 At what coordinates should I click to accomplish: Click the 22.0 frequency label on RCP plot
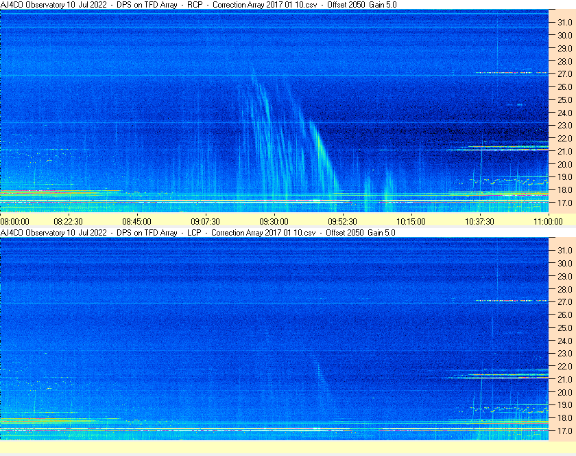pos(565,139)
